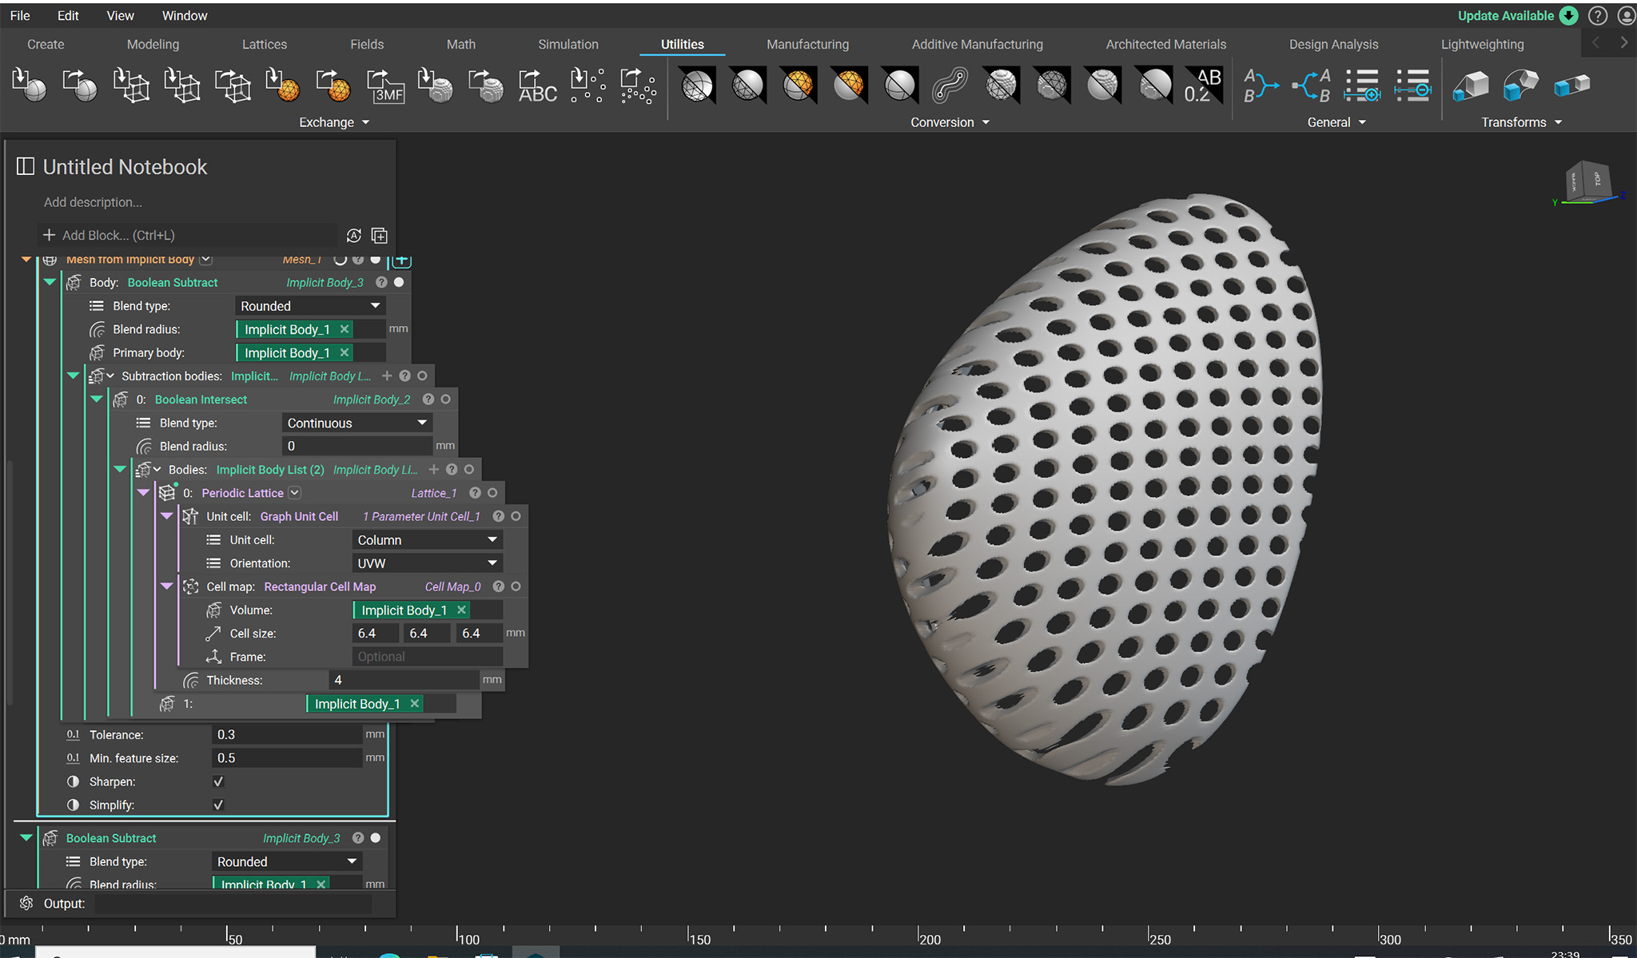Remove Implicit Body_1 from Volume field
Screen dimensions: 1637x958
tap(461, 610)
